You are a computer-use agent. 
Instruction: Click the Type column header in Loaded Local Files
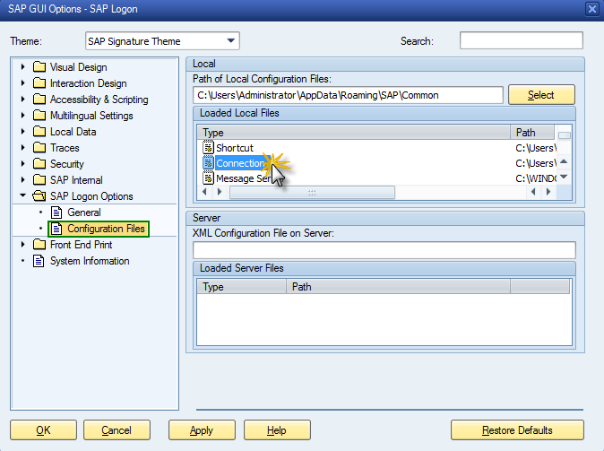tap(354, 133)
